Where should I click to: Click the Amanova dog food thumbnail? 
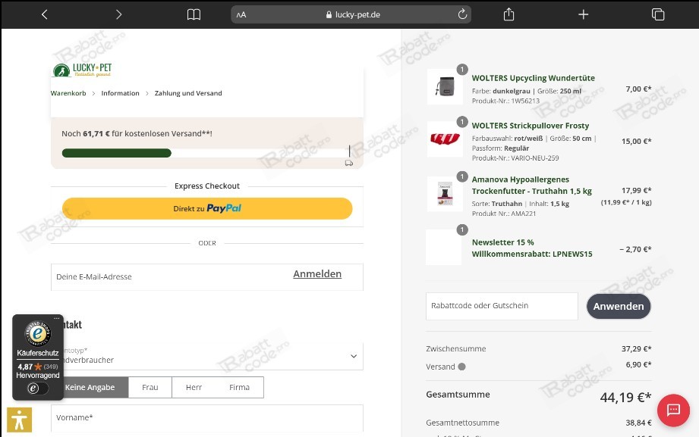coord(445,194)
